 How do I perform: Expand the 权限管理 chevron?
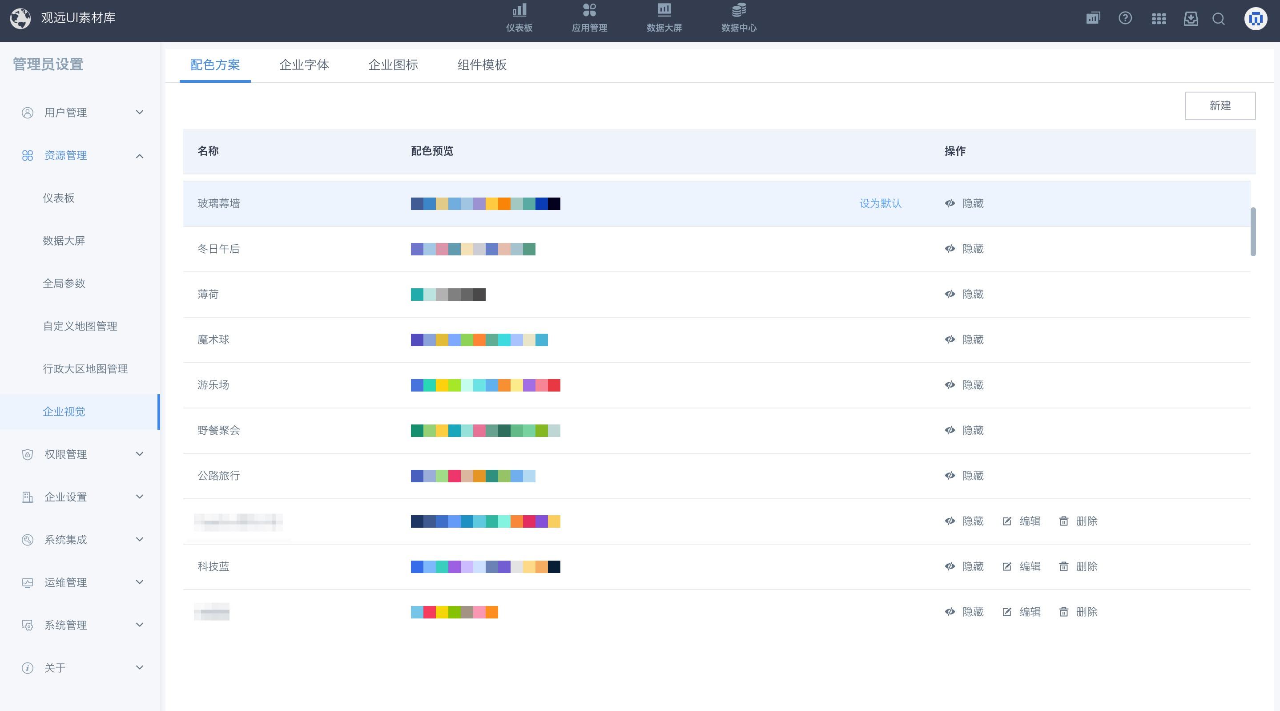[140, 454]
